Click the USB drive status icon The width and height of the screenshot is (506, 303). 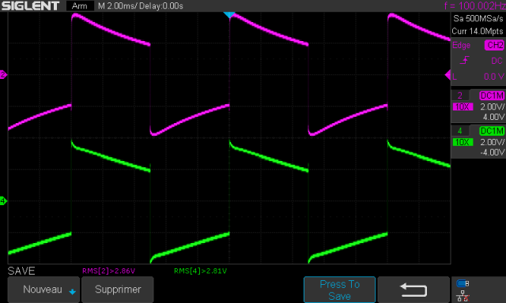(x=463, y=283)
